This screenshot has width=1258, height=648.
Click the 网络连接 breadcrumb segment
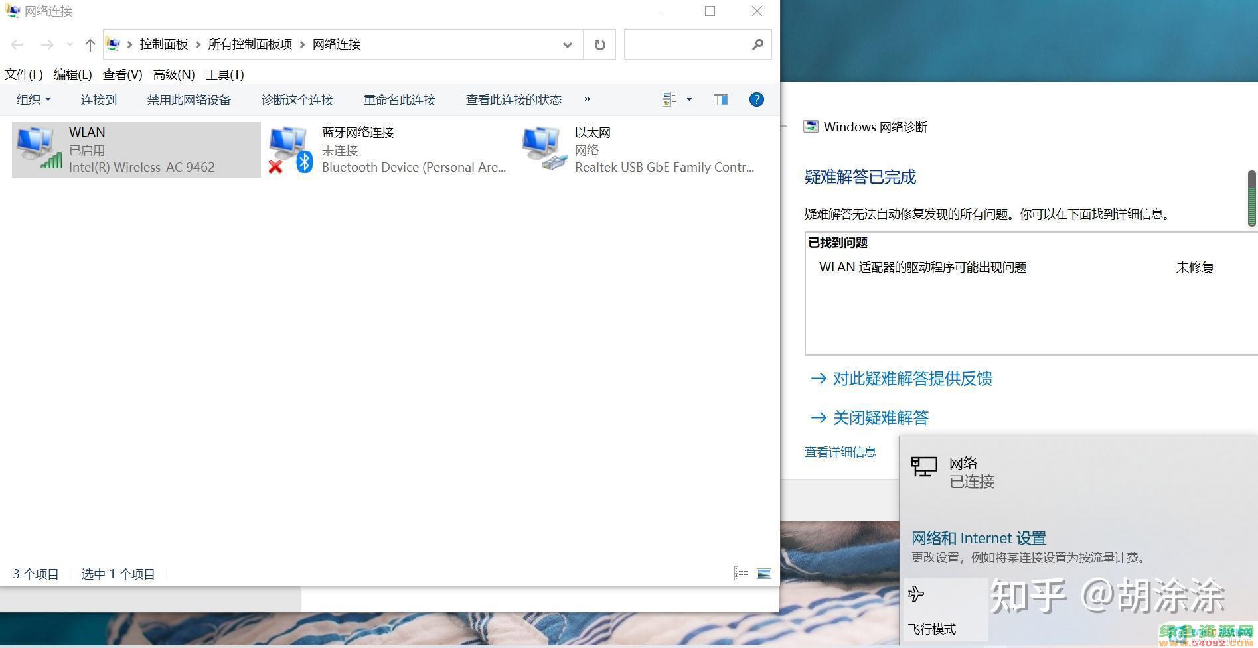[337, 44]
